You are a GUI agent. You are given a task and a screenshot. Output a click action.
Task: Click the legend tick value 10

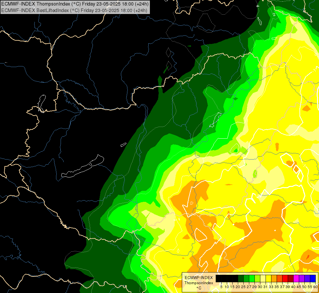click(x=227, y=287)
